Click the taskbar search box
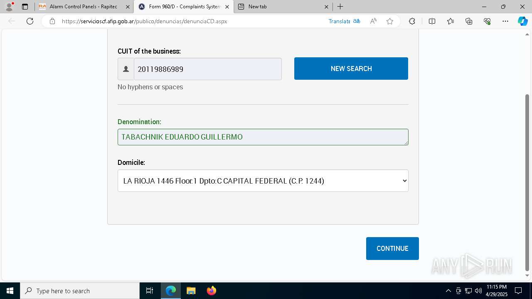Viewport: 532px width, 299px height. [80, 291]
